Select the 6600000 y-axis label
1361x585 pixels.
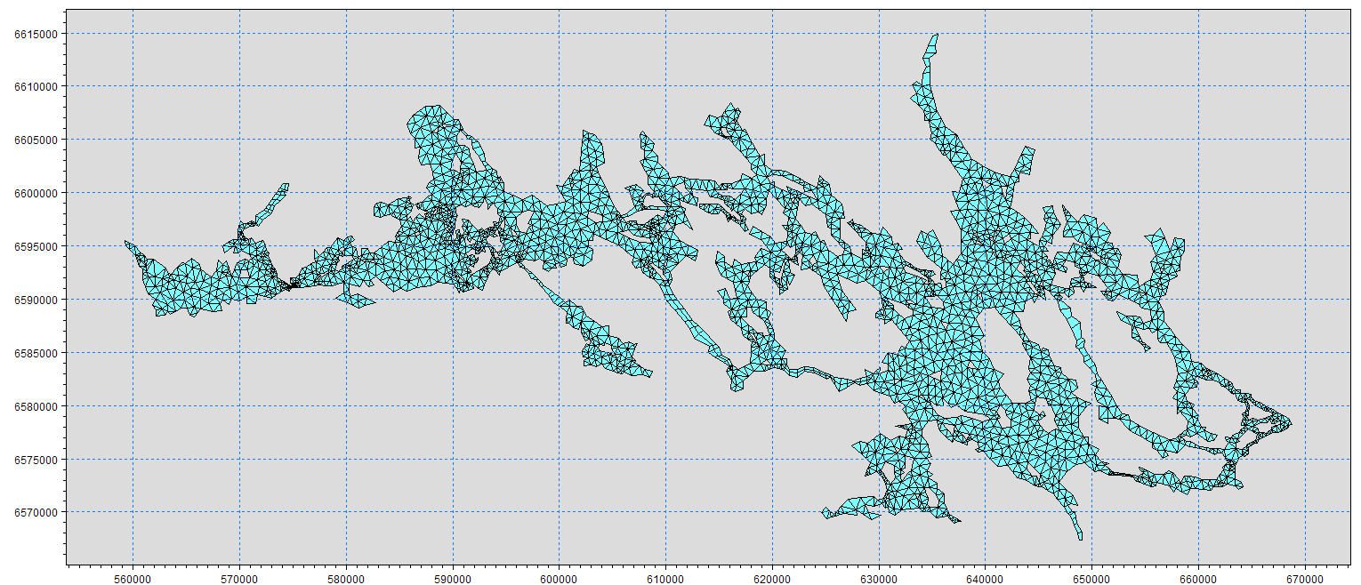[x=35, y=194]
